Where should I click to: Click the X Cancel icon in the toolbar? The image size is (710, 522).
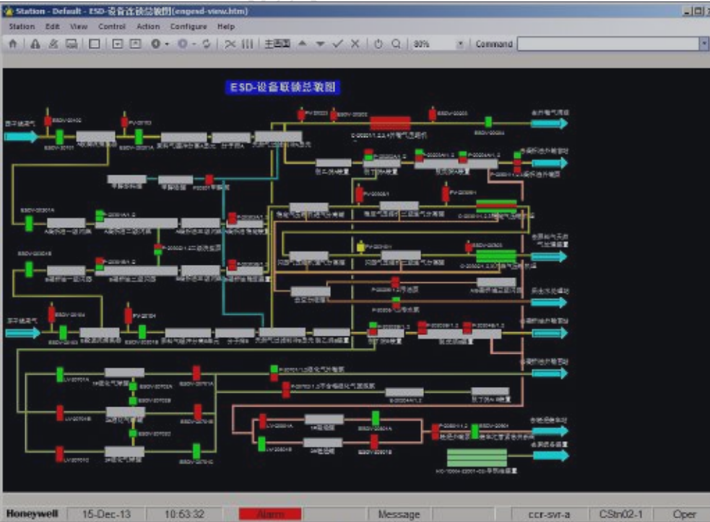(x=355, y=44)
